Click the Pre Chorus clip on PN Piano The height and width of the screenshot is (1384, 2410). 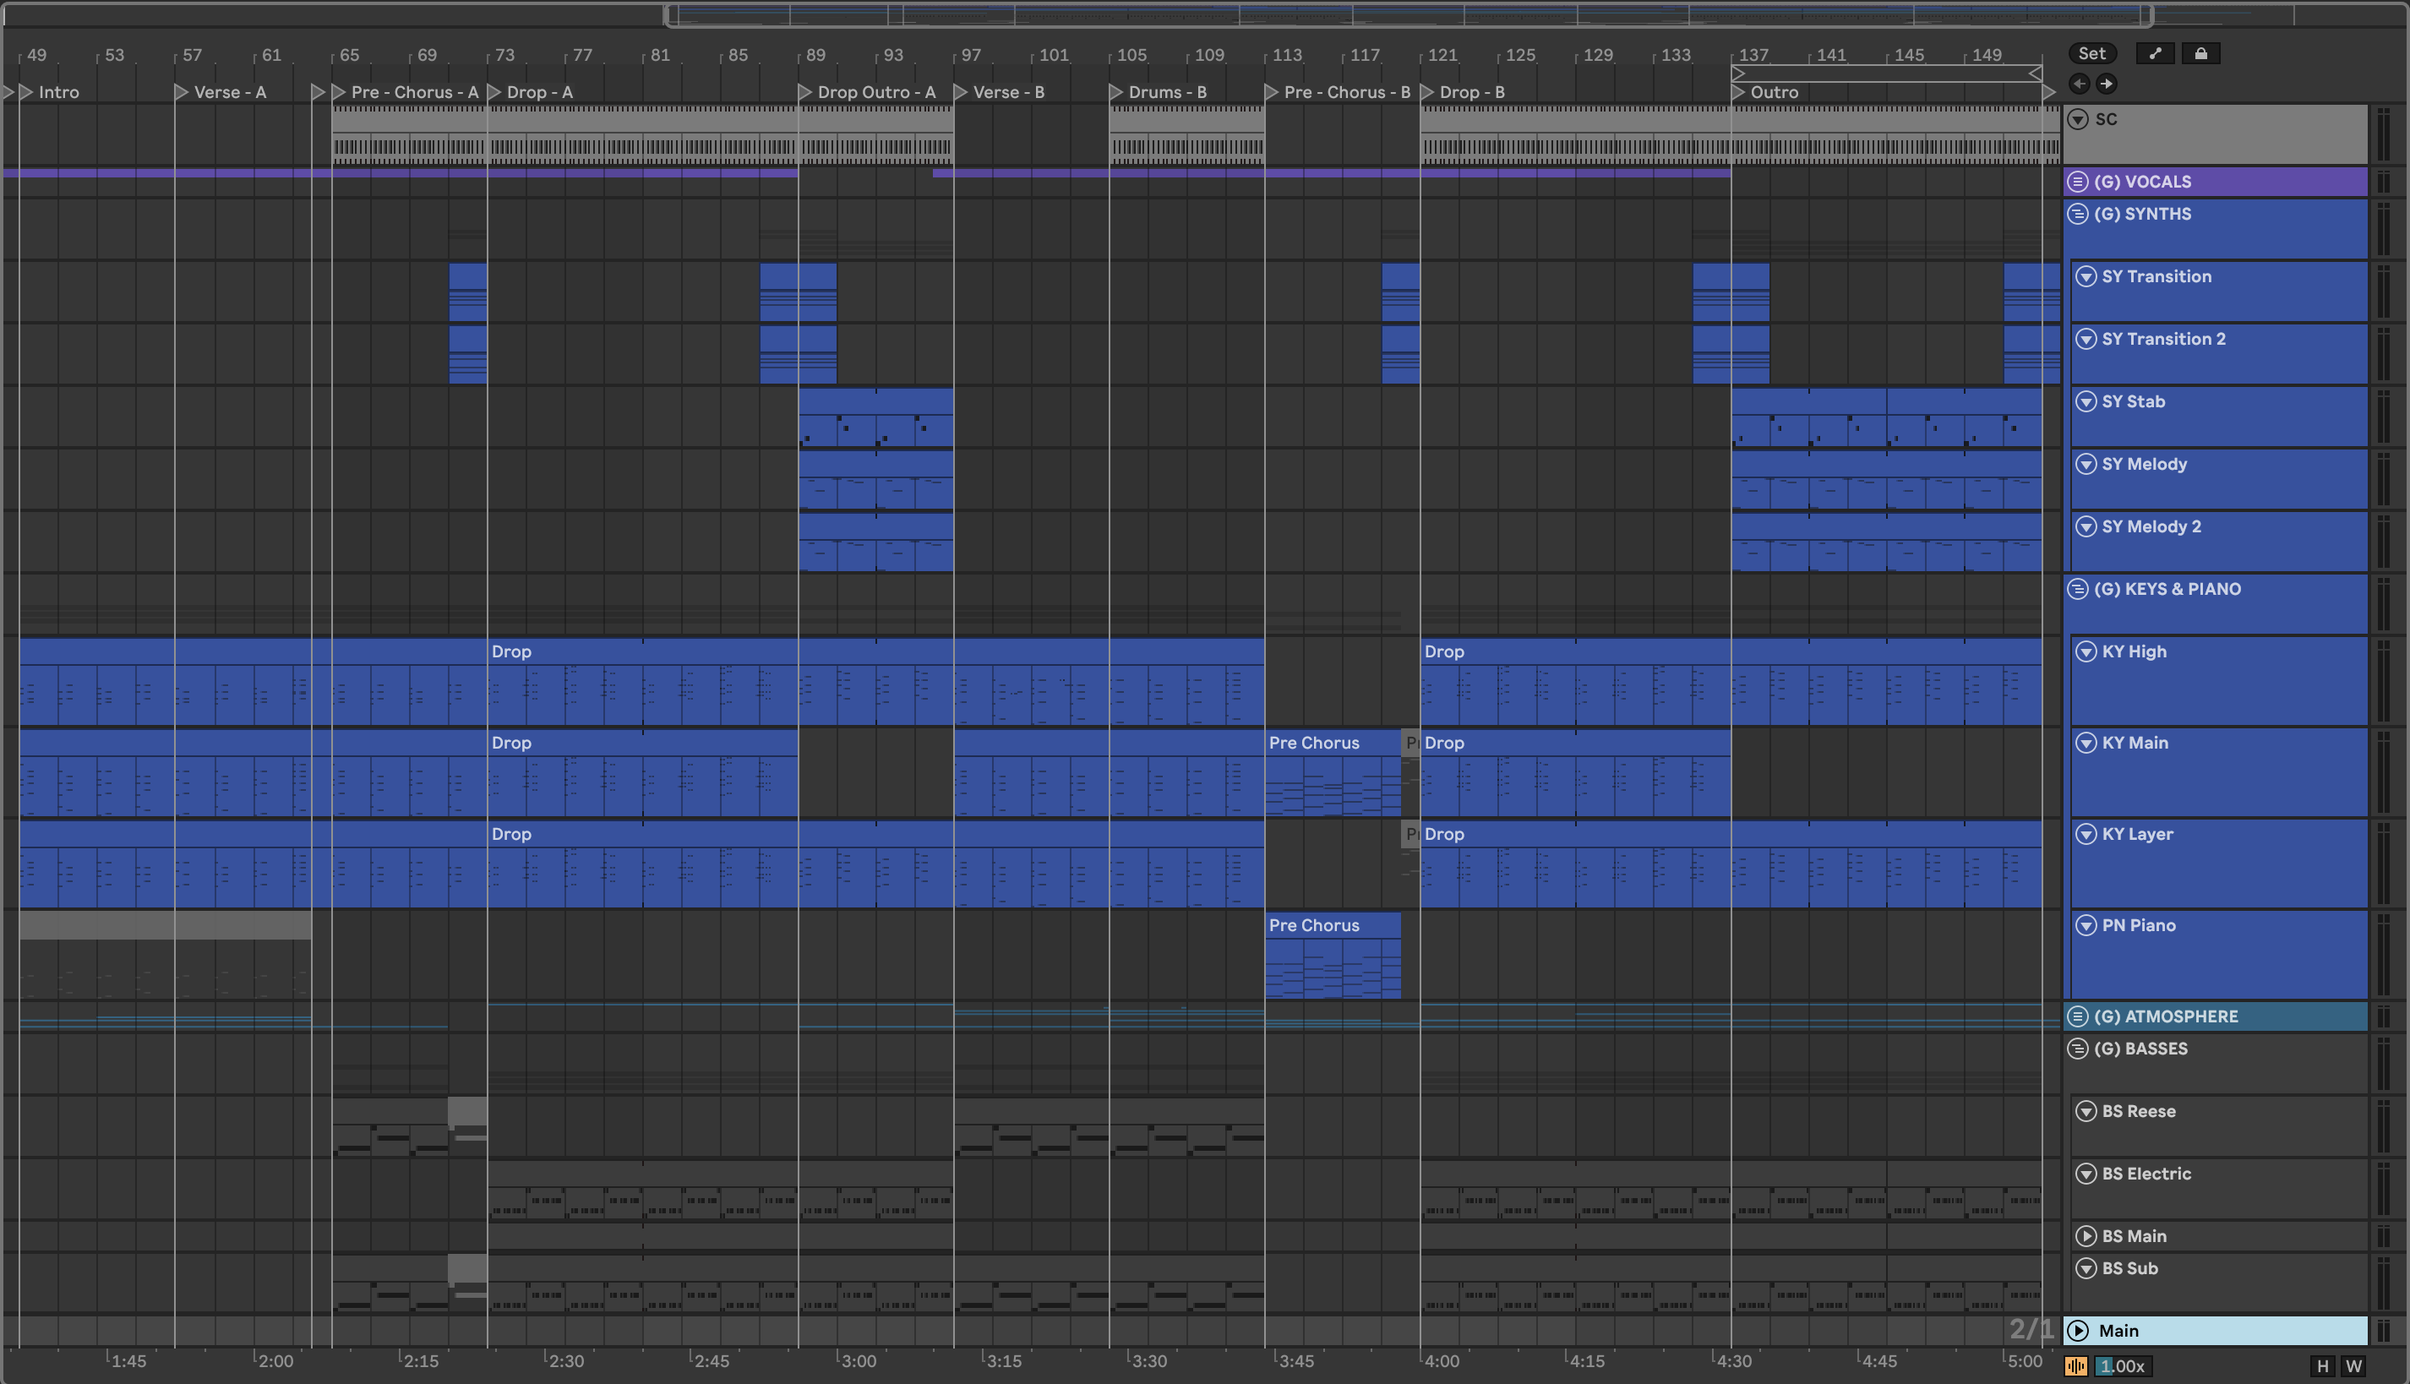point(1331,925)
